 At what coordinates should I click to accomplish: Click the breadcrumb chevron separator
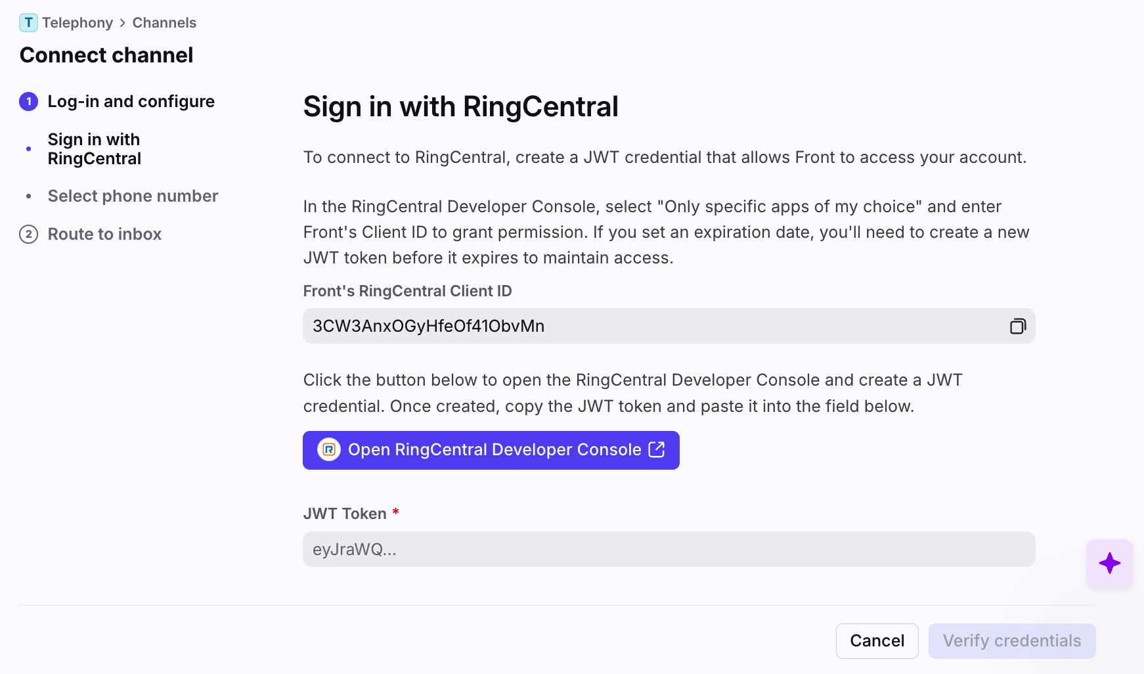[x=123, y=23]
